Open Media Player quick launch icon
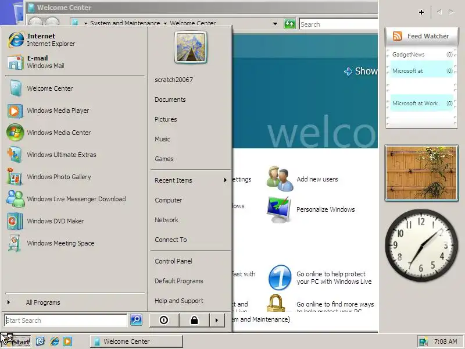465x349 pixels. pyautogui.click(x=67, y=341)
